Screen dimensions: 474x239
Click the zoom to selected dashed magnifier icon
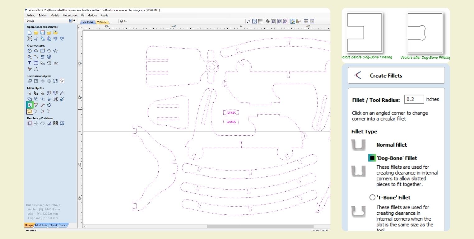[285, 21]
